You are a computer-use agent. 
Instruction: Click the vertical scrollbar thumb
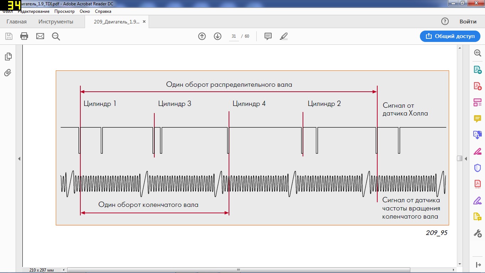(459, 159)
